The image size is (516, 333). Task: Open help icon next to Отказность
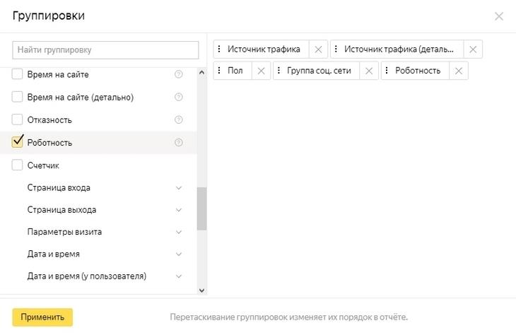click(178, 120)
